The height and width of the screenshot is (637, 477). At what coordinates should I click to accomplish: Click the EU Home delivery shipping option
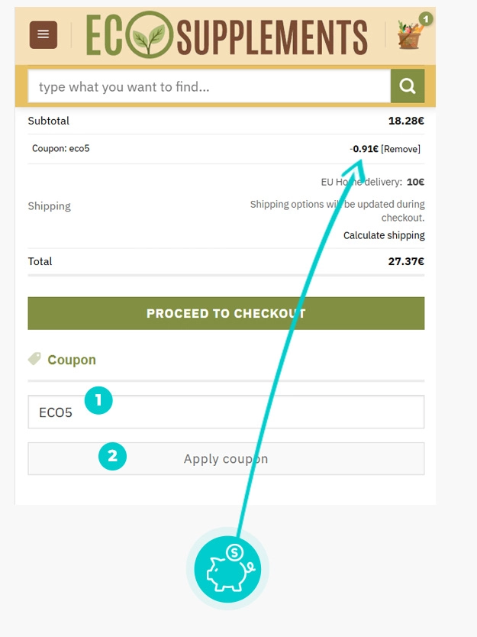point(372,182)
